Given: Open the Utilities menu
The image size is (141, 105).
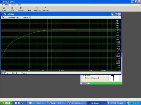Looking at the screenshot, I should click(7, 5).
